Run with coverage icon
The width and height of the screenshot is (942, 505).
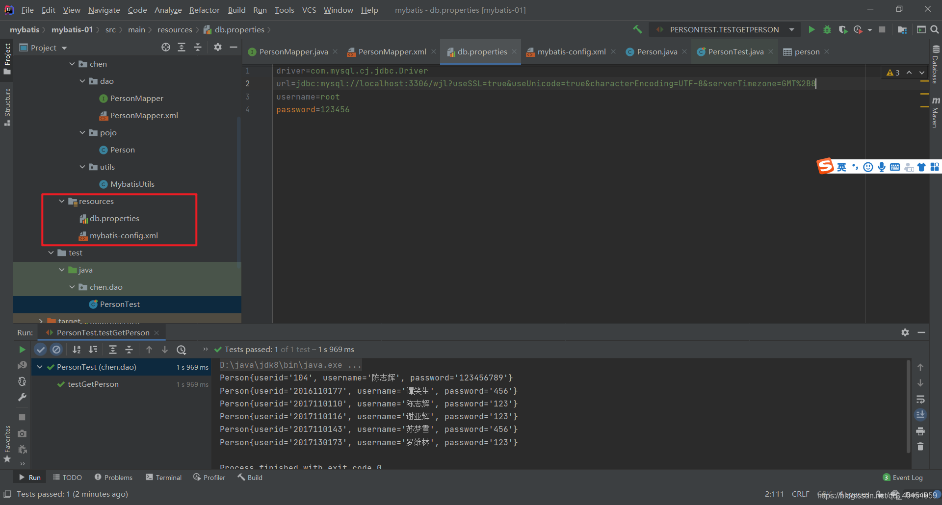pyautogui.click(x=843, y=29)
